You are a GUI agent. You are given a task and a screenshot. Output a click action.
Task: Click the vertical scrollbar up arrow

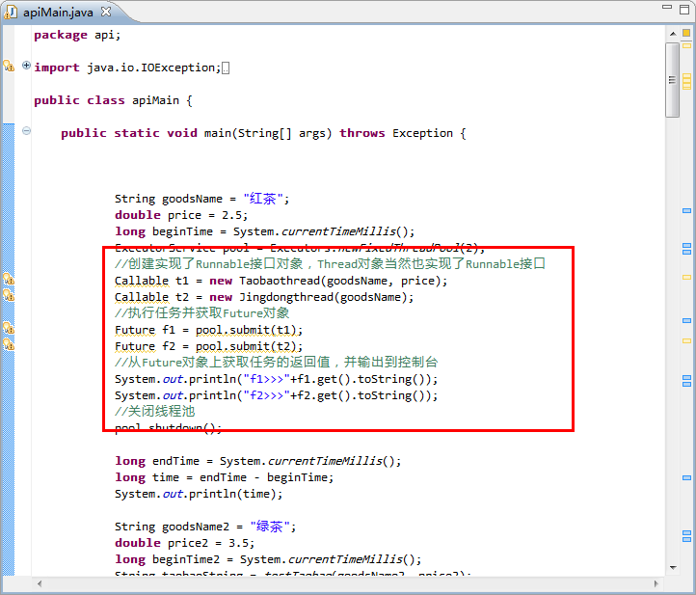point(673,34)
